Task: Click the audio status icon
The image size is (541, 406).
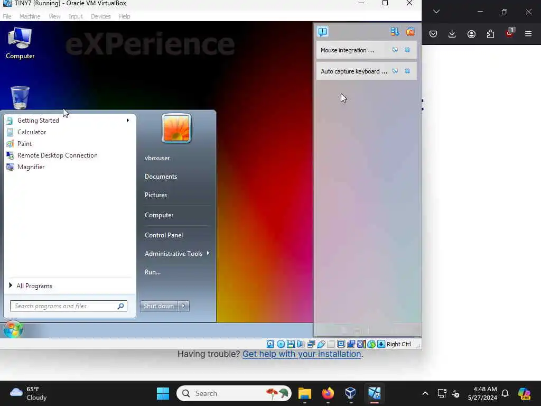Action: [x=301, y=344]
